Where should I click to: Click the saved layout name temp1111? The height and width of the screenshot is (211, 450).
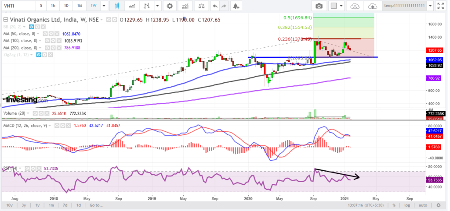click(x=404, y=6)
